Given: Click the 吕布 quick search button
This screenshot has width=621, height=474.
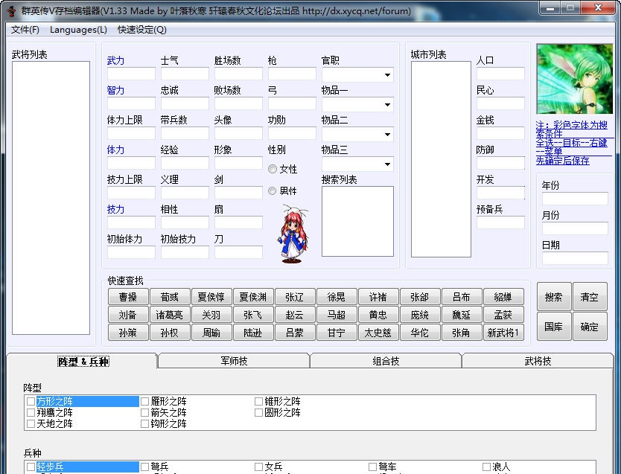Looking at the screenshot, I should tap(462, 296).
